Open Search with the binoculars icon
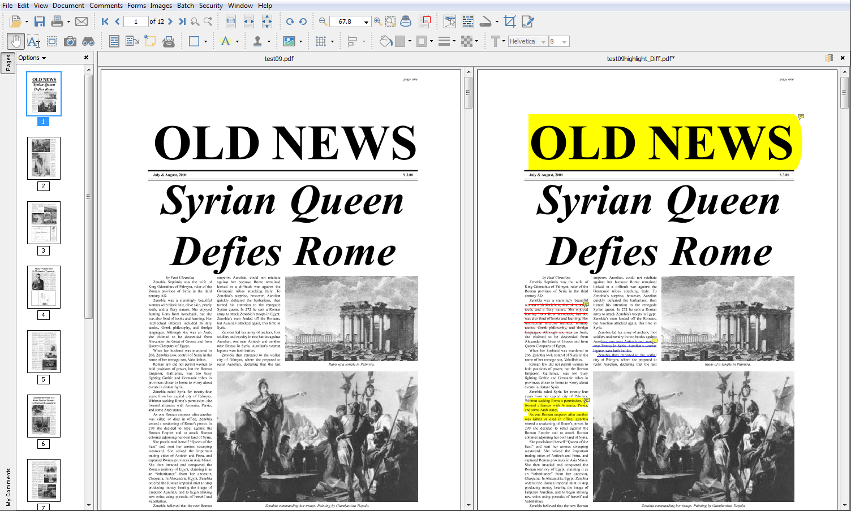Viewport: 851px width, 511px height. [88, 41]
